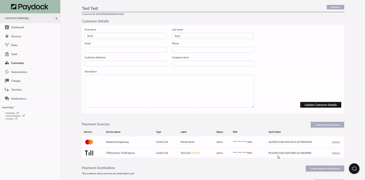The height and width of the screenshot is (180, 365).
Task: Open Actions for TillPayments MultiCapture row
Action: coord(335,153)
